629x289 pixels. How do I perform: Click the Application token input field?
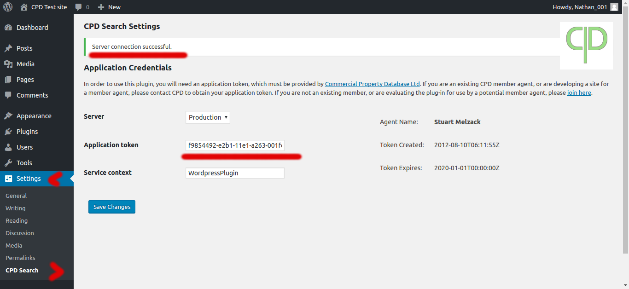(235, 145)
